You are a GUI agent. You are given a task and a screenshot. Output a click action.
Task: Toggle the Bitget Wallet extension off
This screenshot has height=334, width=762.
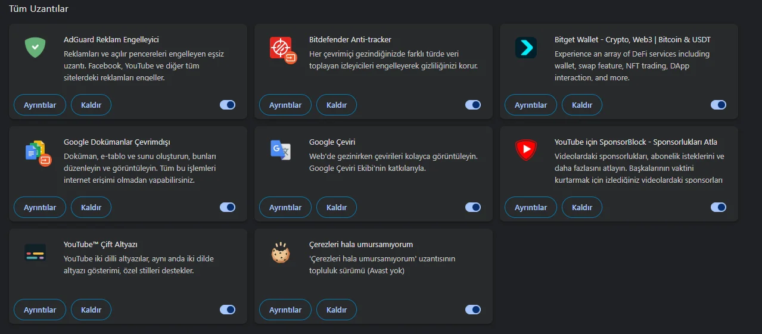(719, 105)
